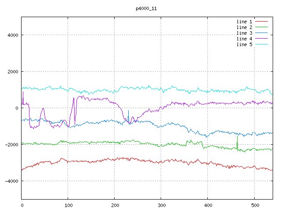Click the 300 x-axis tick label
The image size is (281, 211).
tap(161, 205)
